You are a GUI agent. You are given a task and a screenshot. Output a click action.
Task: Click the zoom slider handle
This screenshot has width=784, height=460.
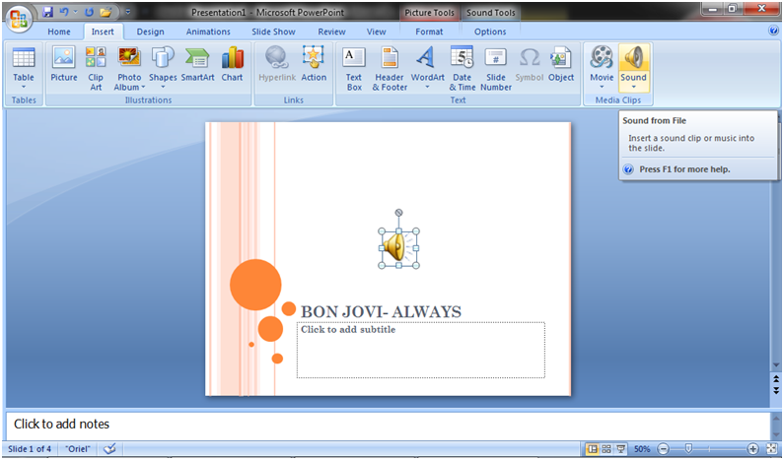688,449
